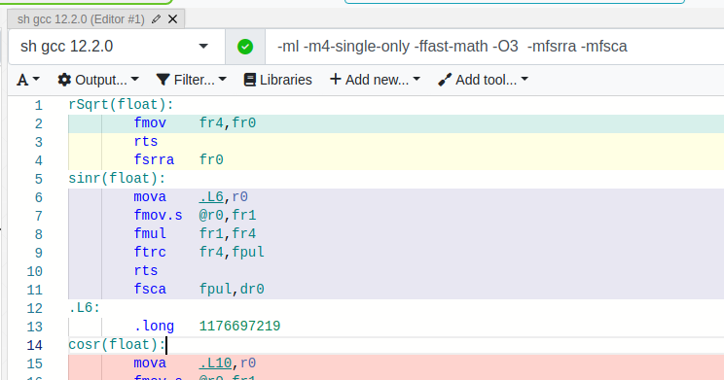Open the Output gear menu

(64, 80)
